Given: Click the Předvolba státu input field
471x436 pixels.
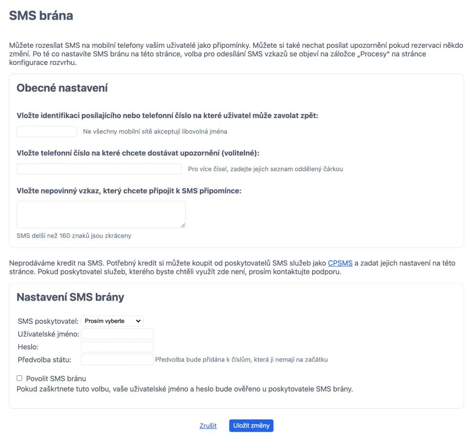Looking at the screenshot, I should click(117, 360).
